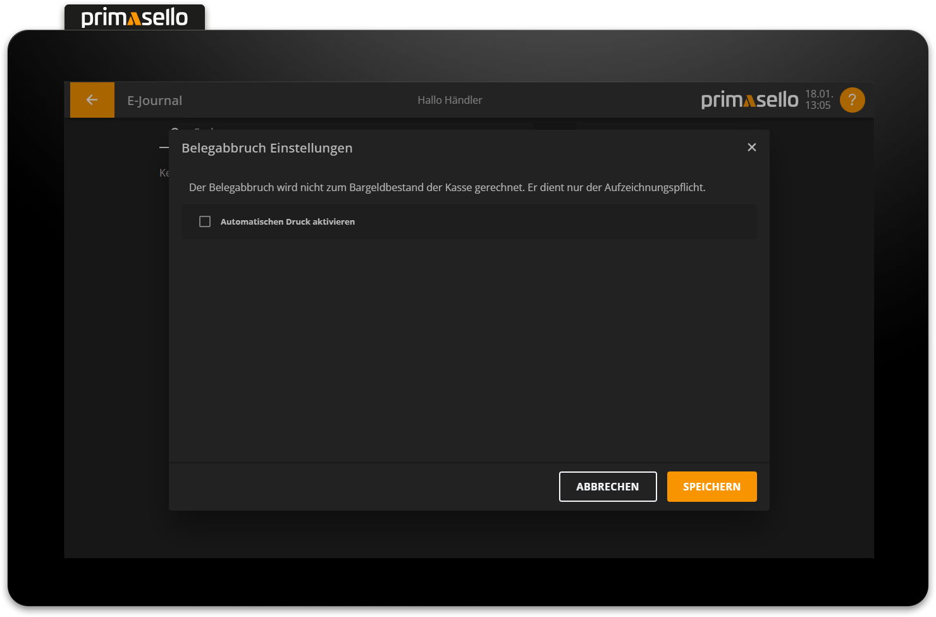The image size is (936, 617).
Task: Click the primasello logo in the header bar
Action: point(749,99)
